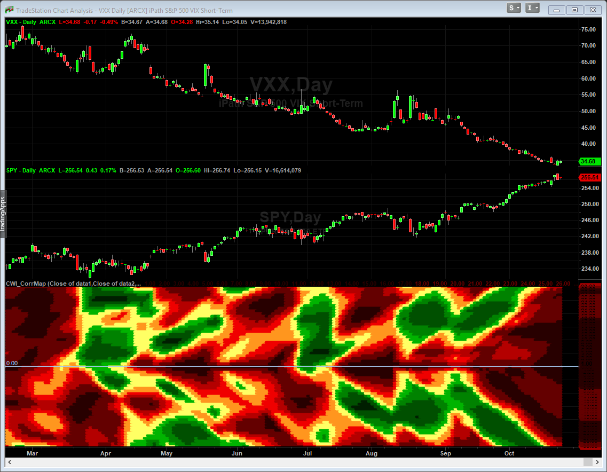Minimize the Chart Analysis window
The width and height of the screenshot is (607, 472).
pyautogui.click(x=557, y=10)
